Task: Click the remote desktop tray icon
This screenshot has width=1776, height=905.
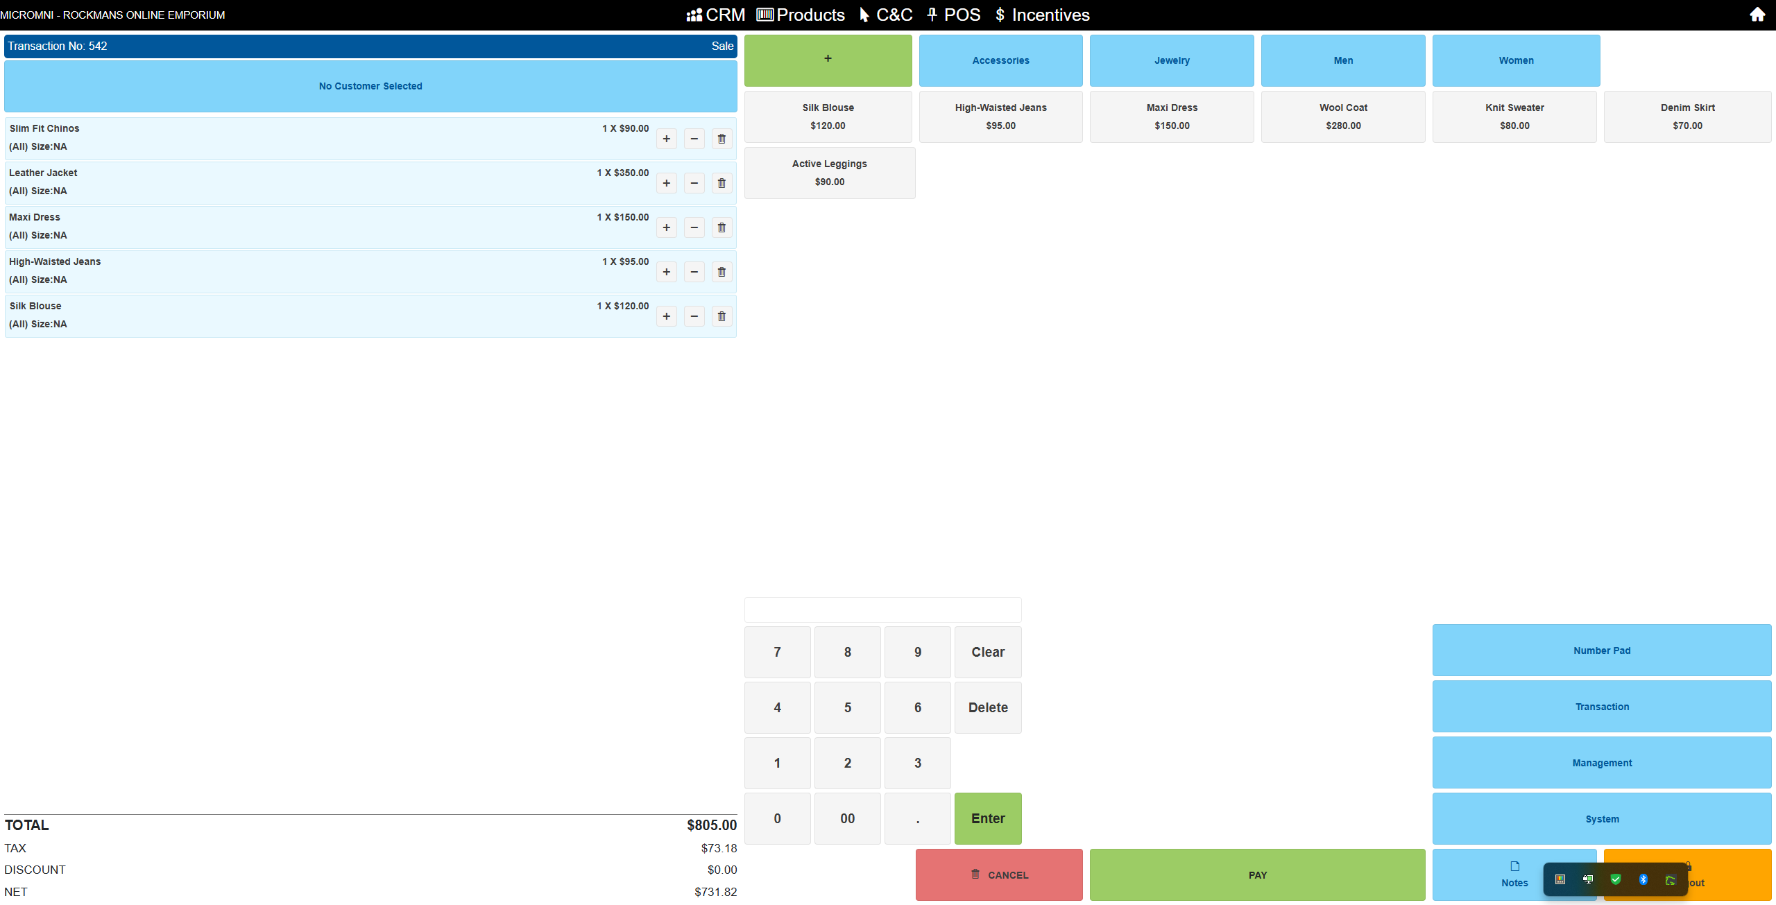Action: pyautogui.click(x=1587, y=879)
